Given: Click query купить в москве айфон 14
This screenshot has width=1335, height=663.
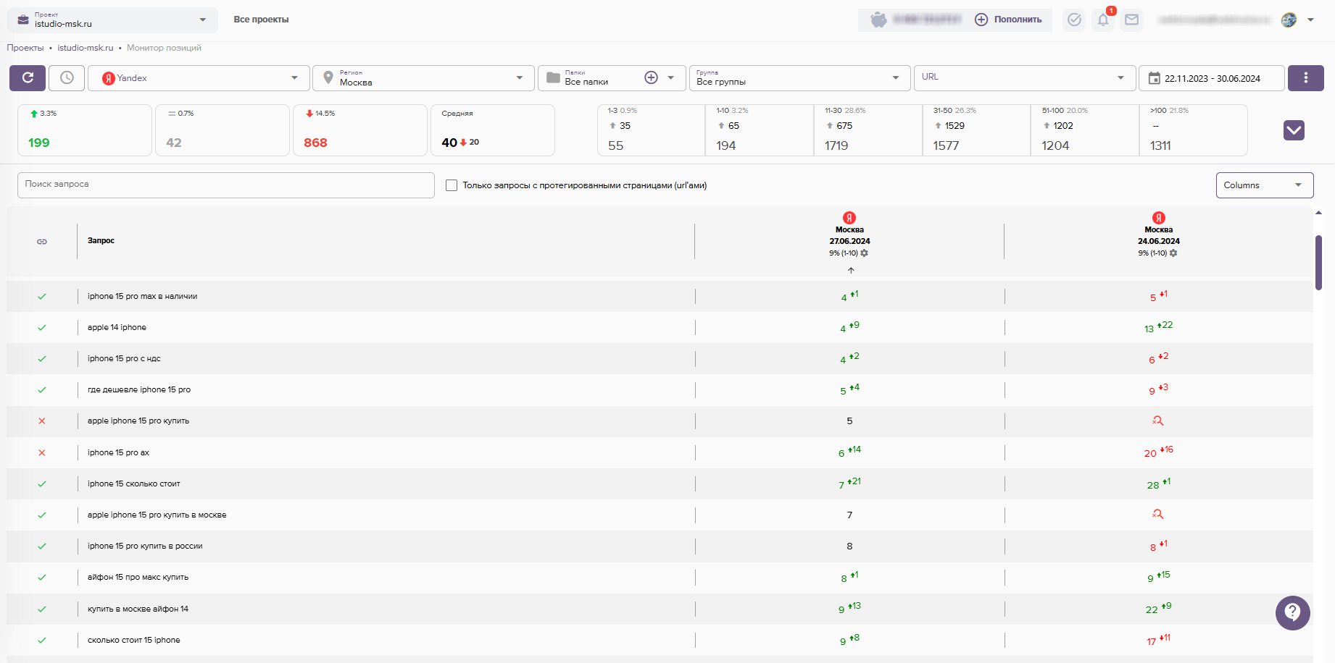Looking at the screenshot, I should 138,609.
